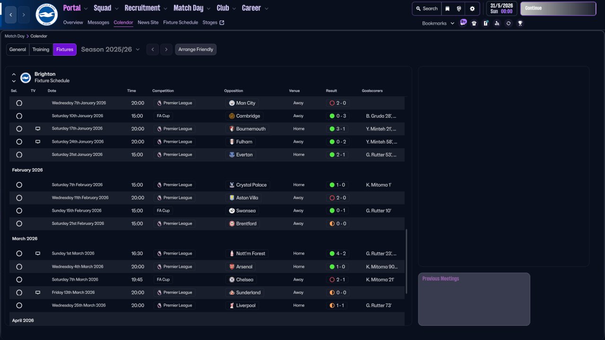This screenshot has height=340, width=605.
Task: Click the fixture list vertical scrollbar
Action: (406, 261)
